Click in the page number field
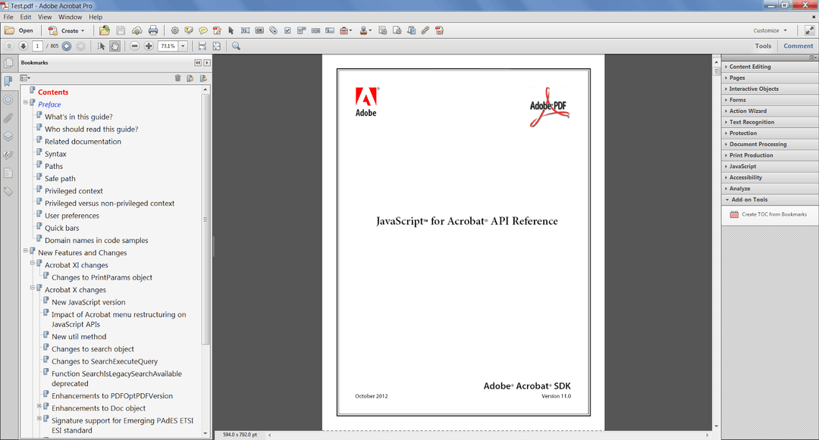Viewport: 819px width, 440px height. (x=36, y=45)
